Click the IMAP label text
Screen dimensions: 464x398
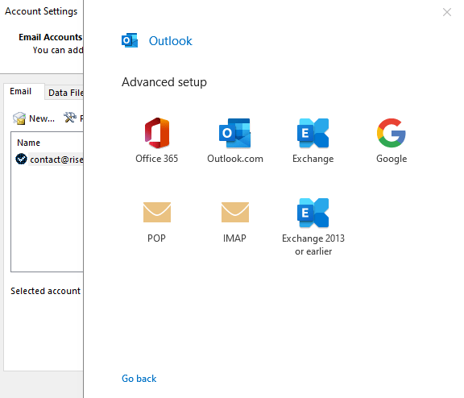234,238
